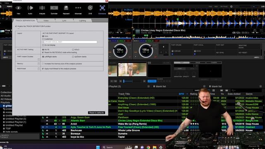Open the View preferences category
The image size is (265, 149).
18,10
